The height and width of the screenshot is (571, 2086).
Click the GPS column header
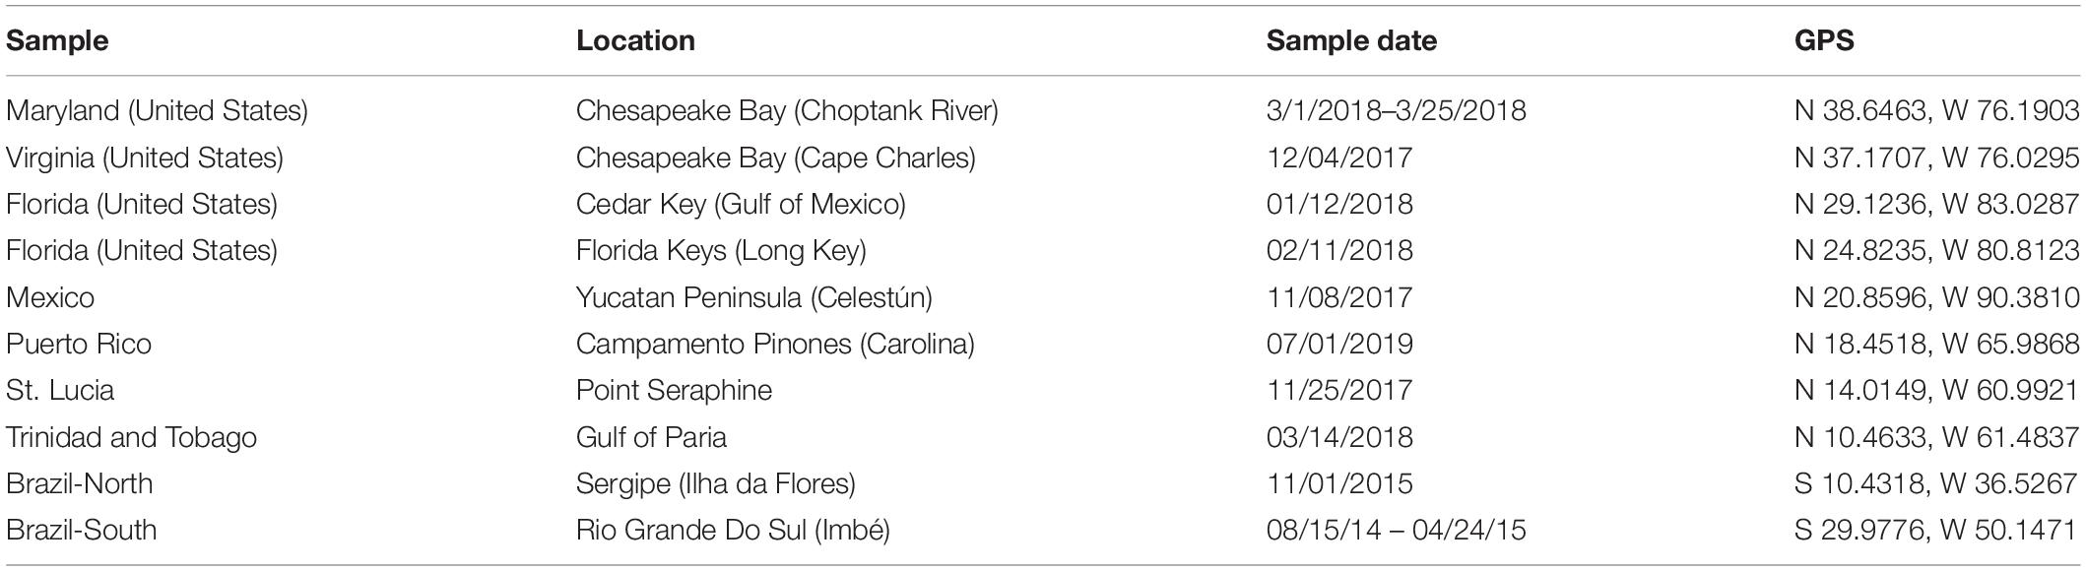(x=1824, y=40)
